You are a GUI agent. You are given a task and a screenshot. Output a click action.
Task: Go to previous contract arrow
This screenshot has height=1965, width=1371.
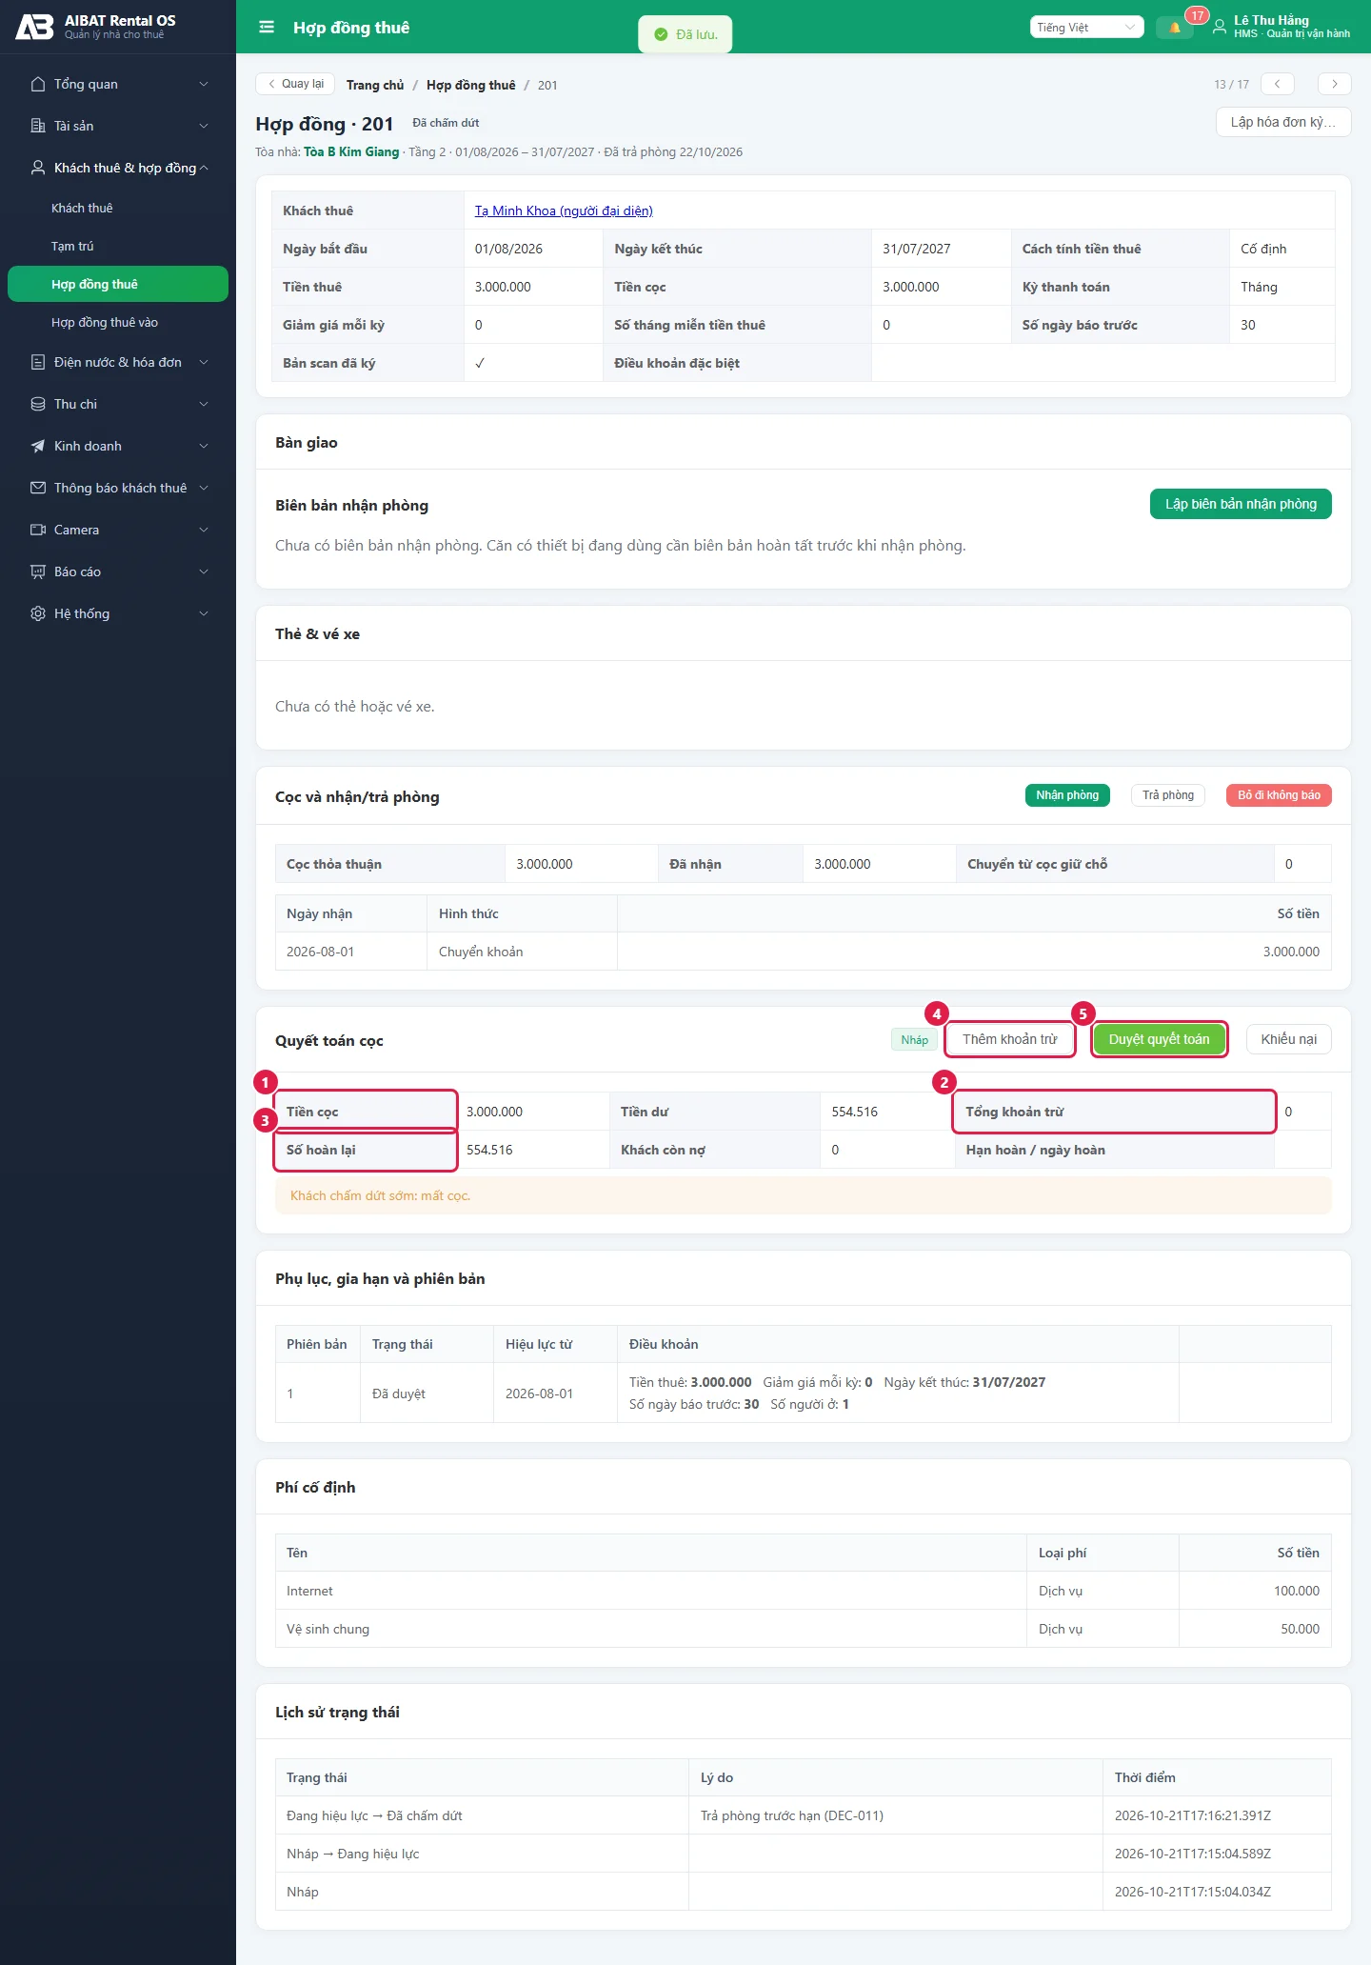coord(1278,84)
